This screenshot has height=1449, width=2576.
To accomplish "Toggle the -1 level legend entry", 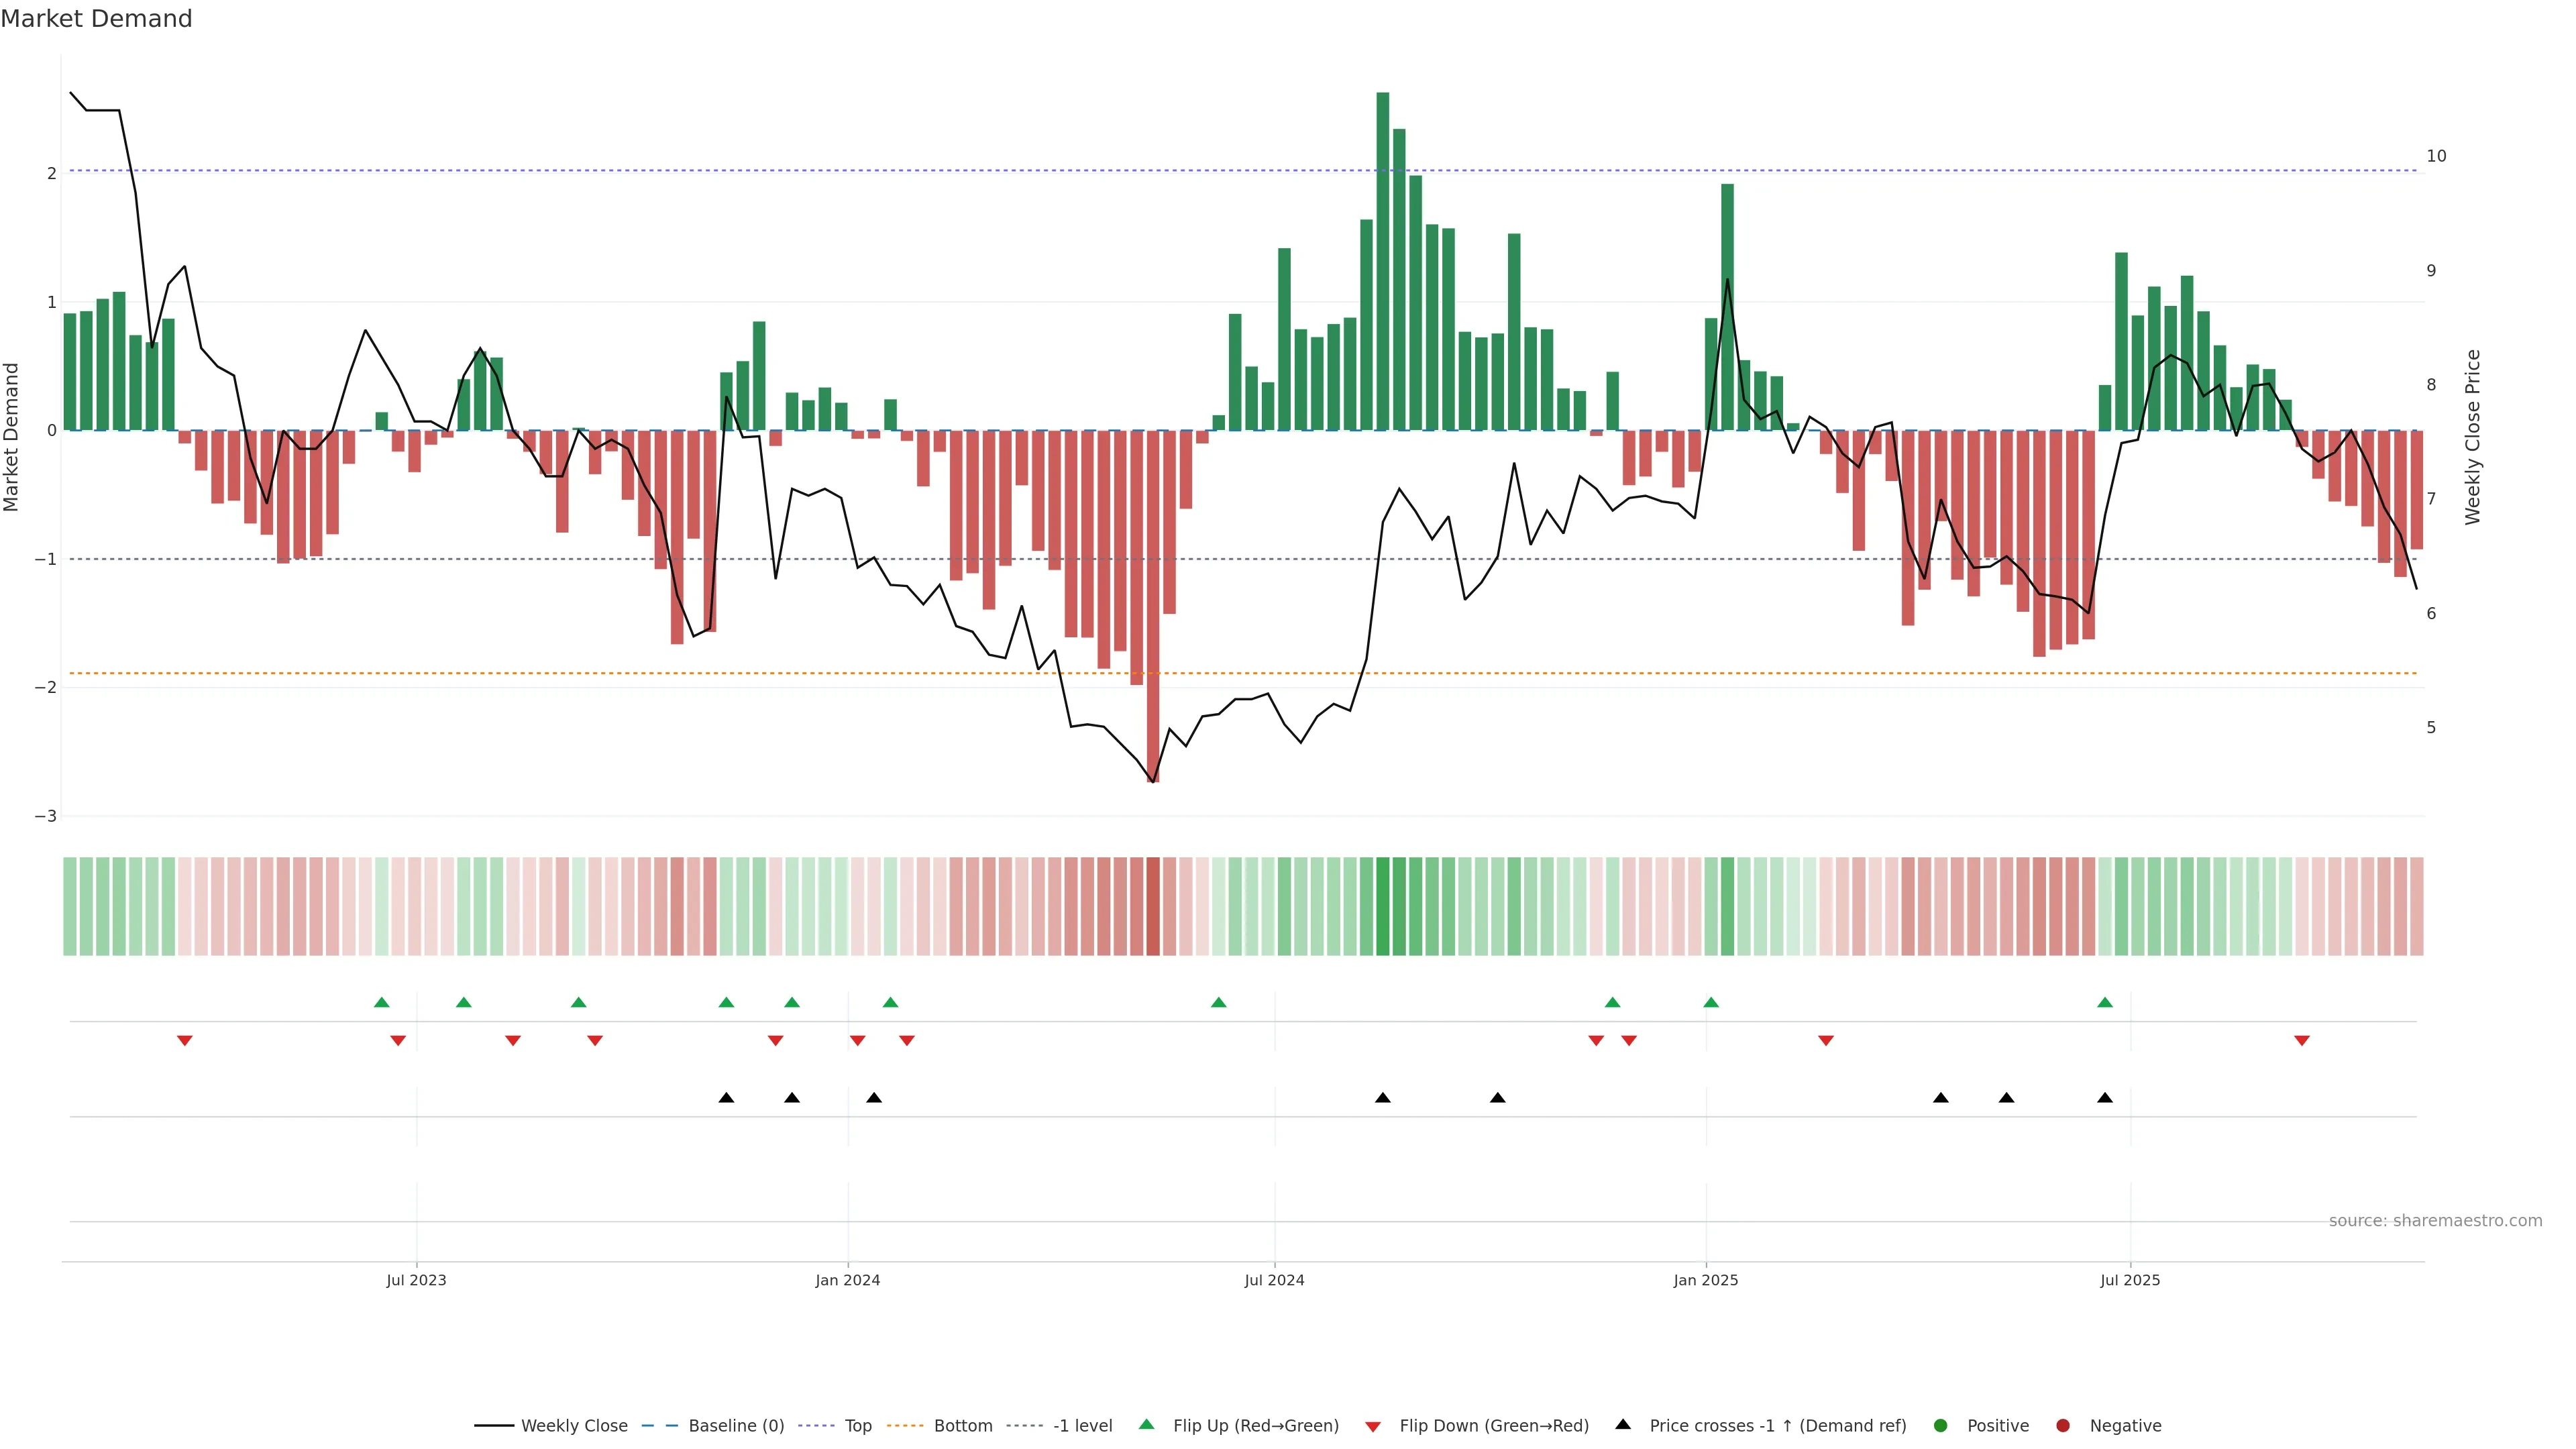I will tap(1082, 1426).
